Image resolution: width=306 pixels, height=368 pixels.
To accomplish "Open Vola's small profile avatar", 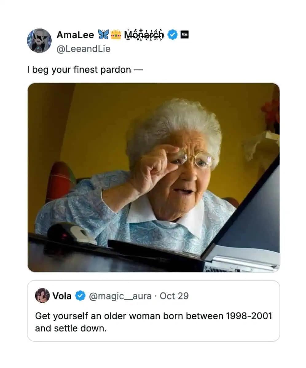I will click(x=42, y=296).
